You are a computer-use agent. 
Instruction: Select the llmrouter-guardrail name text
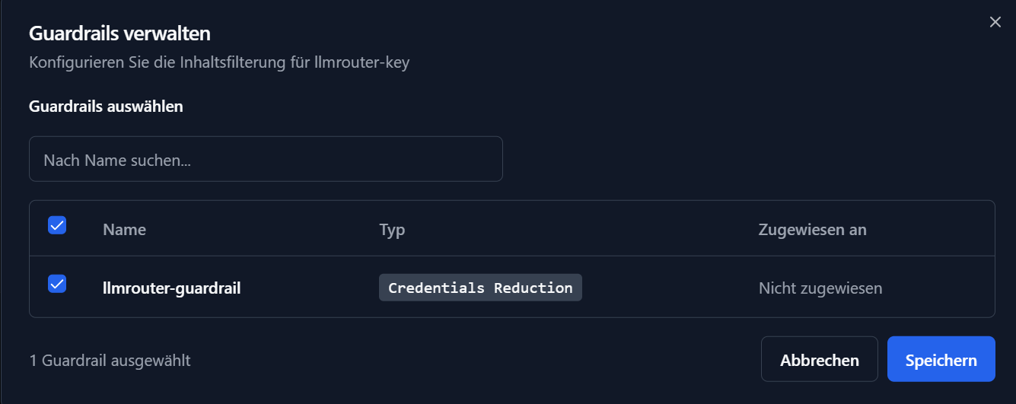pos(171,288)
